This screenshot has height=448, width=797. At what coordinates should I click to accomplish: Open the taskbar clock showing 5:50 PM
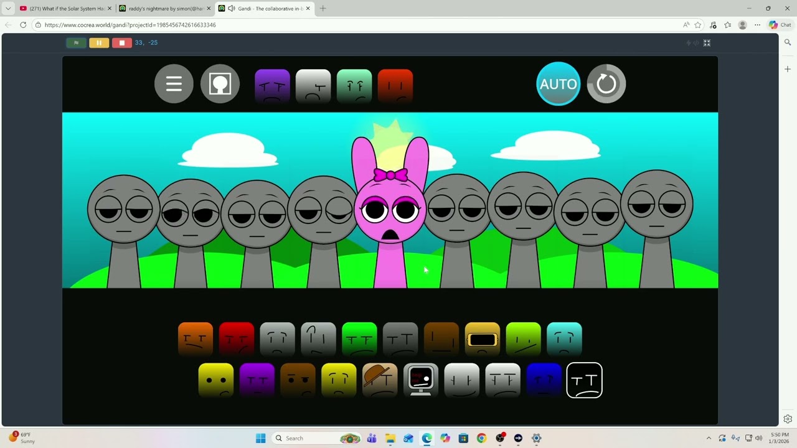[x=780, y=438]
